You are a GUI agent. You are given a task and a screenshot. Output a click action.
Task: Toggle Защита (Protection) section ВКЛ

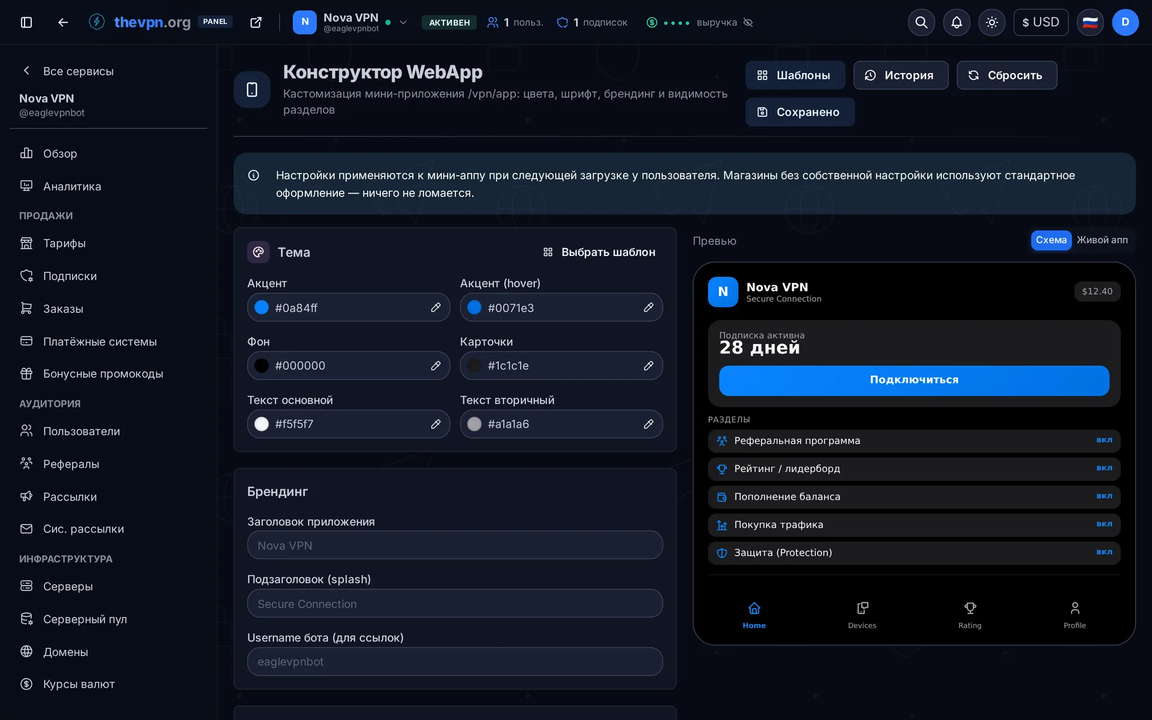coord(1104,553)
